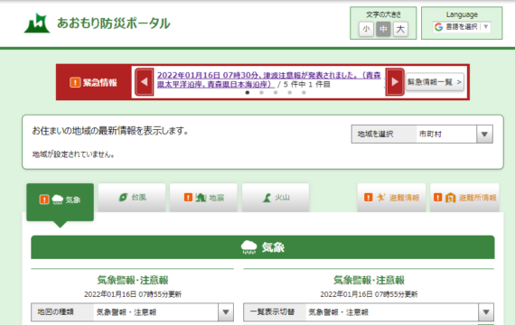
Task: Click the orange alert icon on 地震 tab
Action: (188, 198)
